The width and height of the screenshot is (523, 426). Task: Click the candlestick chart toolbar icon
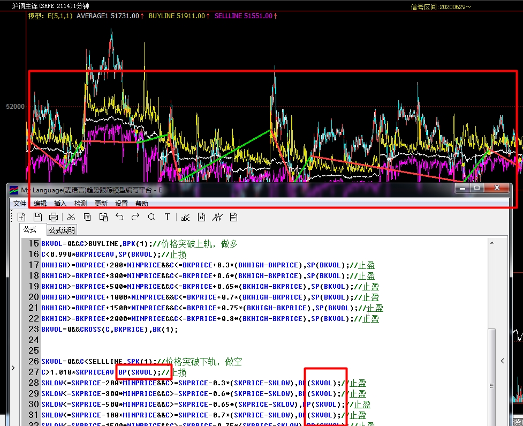[x=217, y=217]
